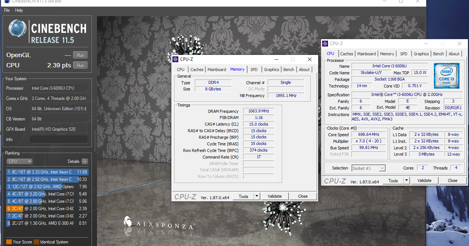Open the CPU ranking type dropdown
Viewport: 469px width, 246px height.
(x=20, y=161)
